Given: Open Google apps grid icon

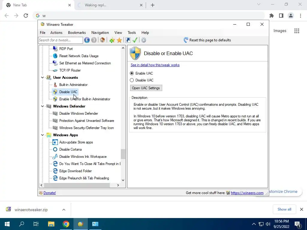Looking at the screenshot, I should coord(297,31).
